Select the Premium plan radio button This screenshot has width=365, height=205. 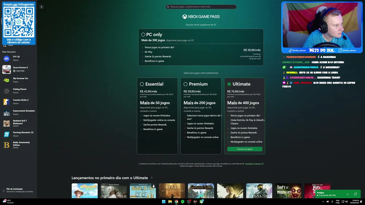point(185,84)
